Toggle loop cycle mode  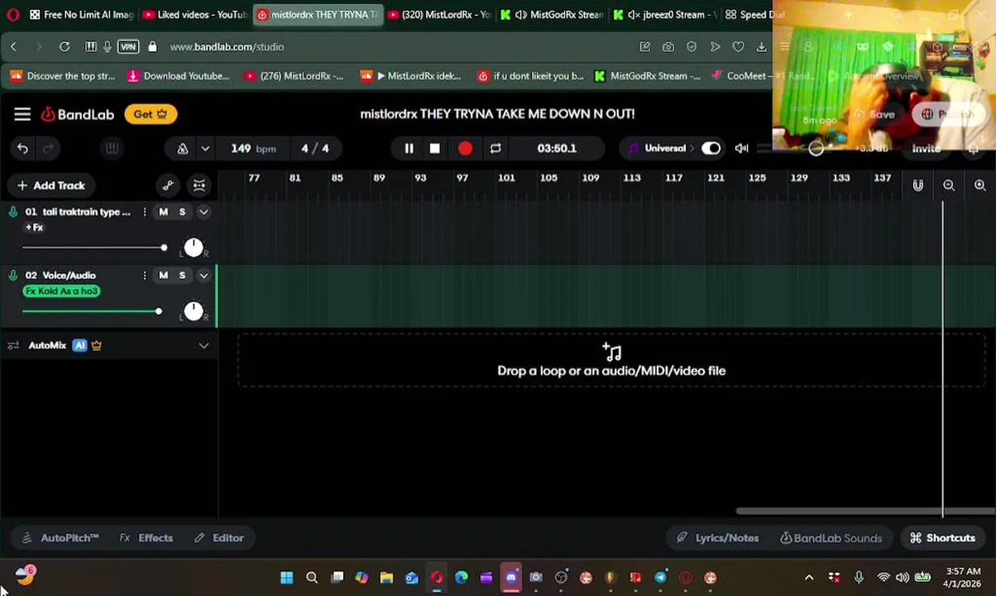(496, 148)
